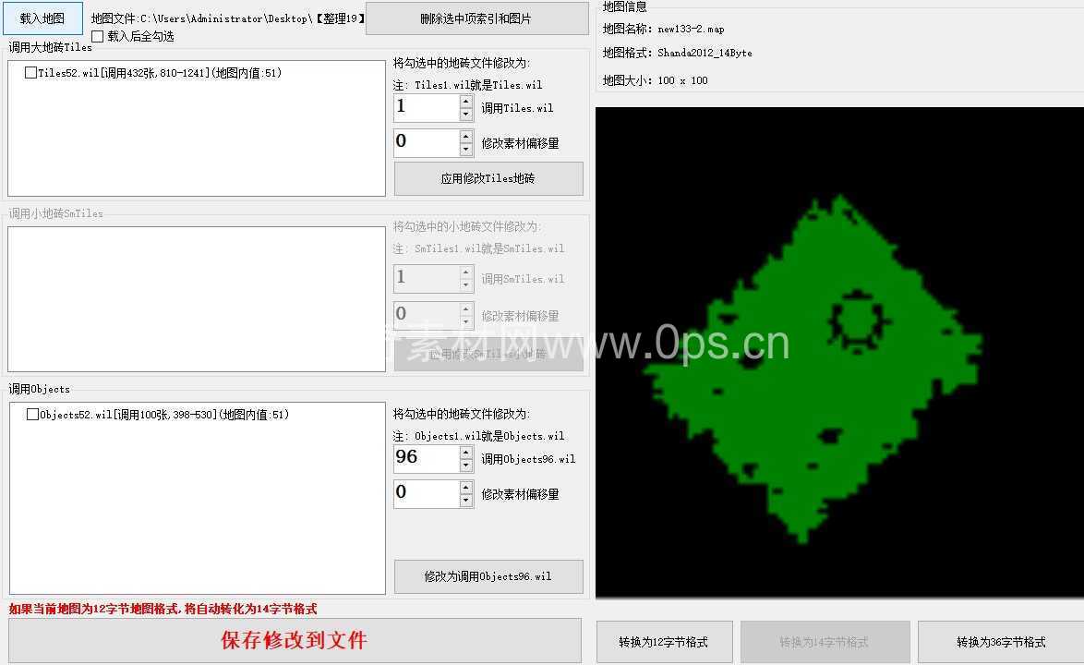This screenshot has height=665, width=1084.
Task: Click the 载入地图 button
Action: click(42, 18)
